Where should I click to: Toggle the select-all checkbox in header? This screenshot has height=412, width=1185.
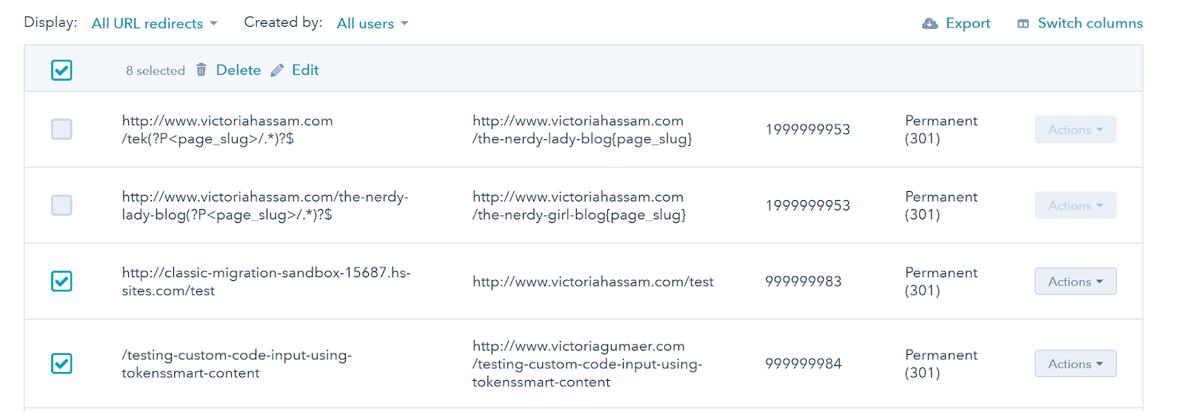coord(61,70)
